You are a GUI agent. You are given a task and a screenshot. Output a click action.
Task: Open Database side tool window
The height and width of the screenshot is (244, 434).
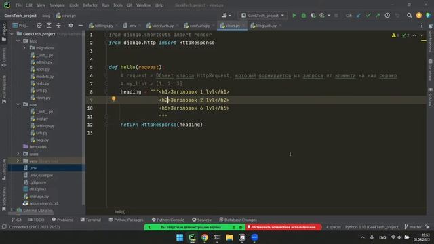[x=430, y=69]
